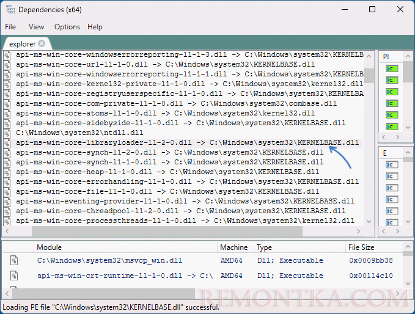
Task: Click the Dependencies app icon in title bar
Action: pyautogui.click(x=10, y=9)
